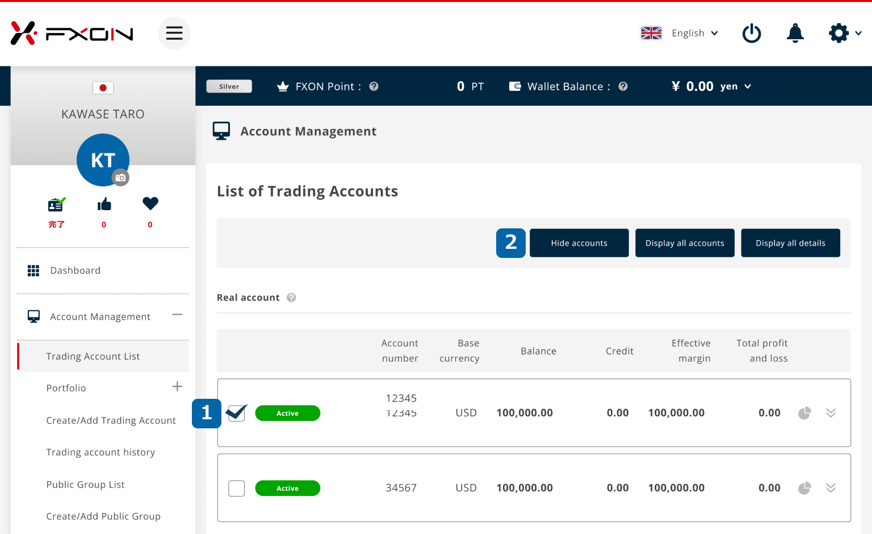Screen dimensions: 872x534
Task: Click the Active badge for account 12345
Action: (288, 413)
